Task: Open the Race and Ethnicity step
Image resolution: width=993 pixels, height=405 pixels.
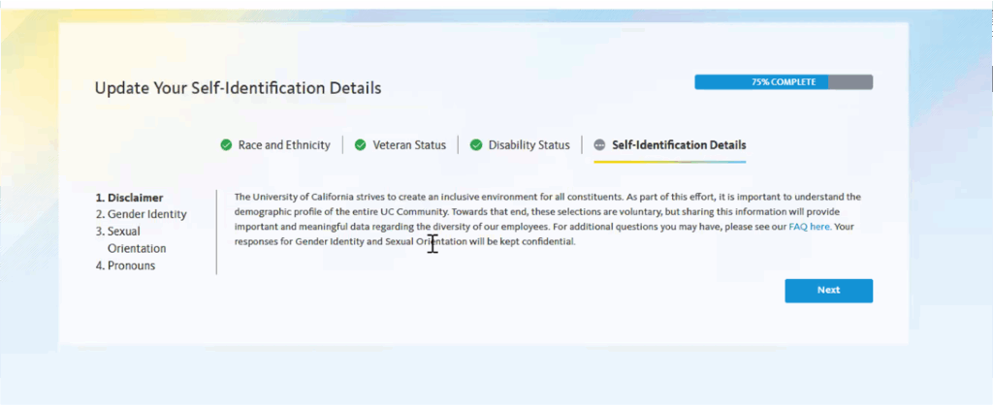Action: pos(284,145)
